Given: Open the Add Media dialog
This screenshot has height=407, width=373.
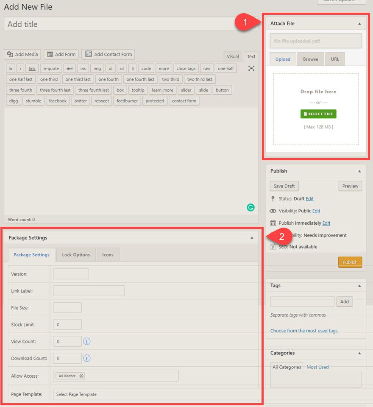Looking at the screenshot, I should [x=22, y=54].
